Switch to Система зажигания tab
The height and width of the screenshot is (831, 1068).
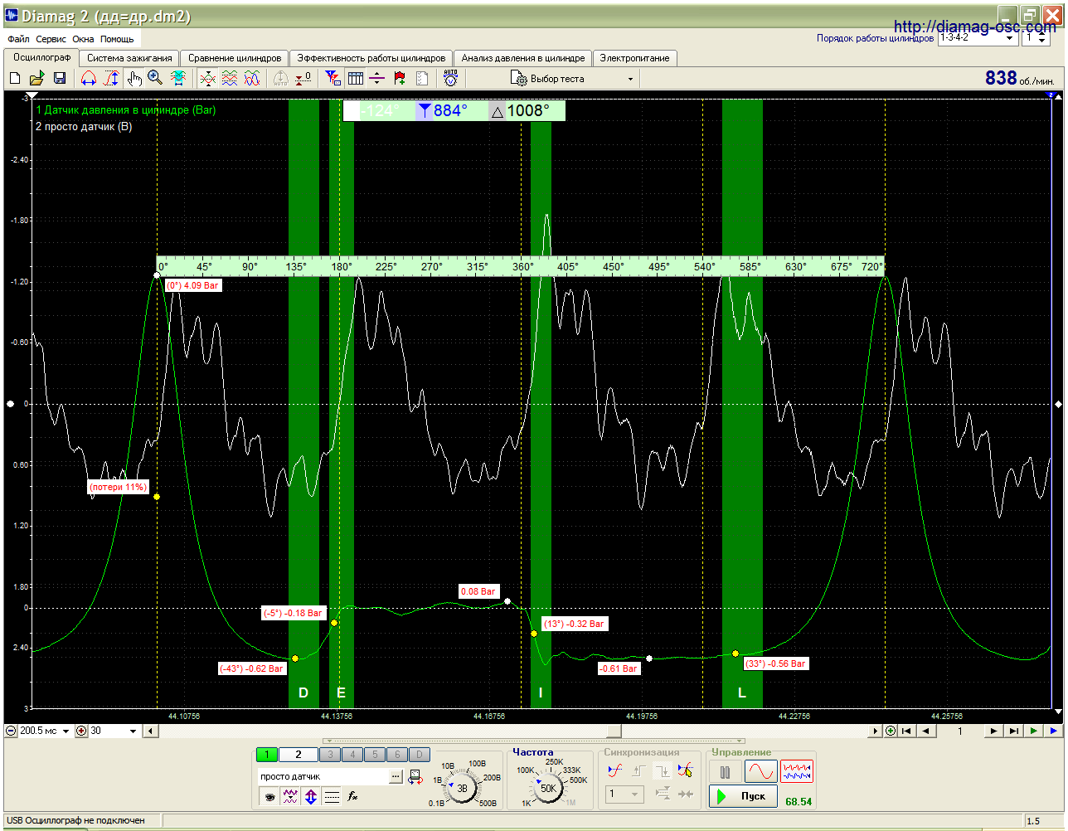coord(129,58)
